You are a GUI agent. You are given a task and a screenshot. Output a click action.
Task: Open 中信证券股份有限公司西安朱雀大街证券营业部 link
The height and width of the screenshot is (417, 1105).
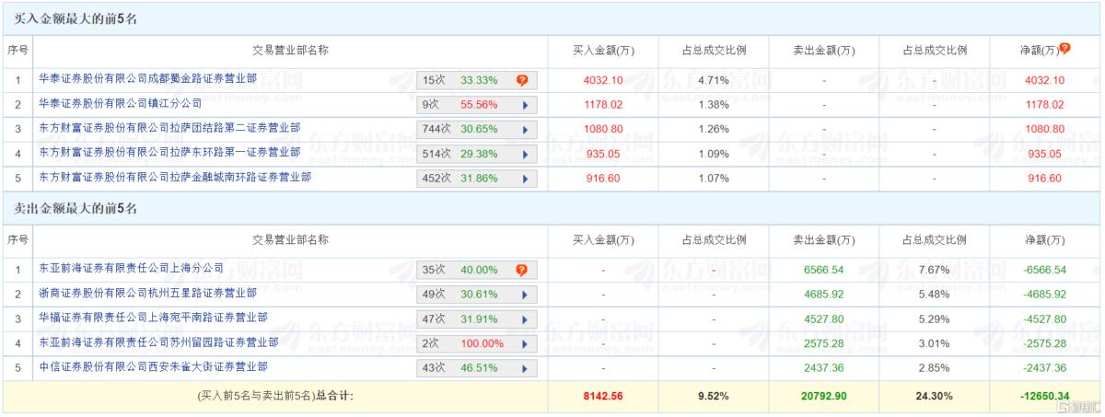pyautogui.click(x=153, y=365)
